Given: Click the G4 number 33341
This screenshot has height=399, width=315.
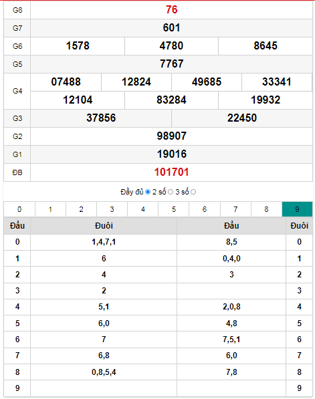Looking at the screenshot, I should [x=277, y=82].
